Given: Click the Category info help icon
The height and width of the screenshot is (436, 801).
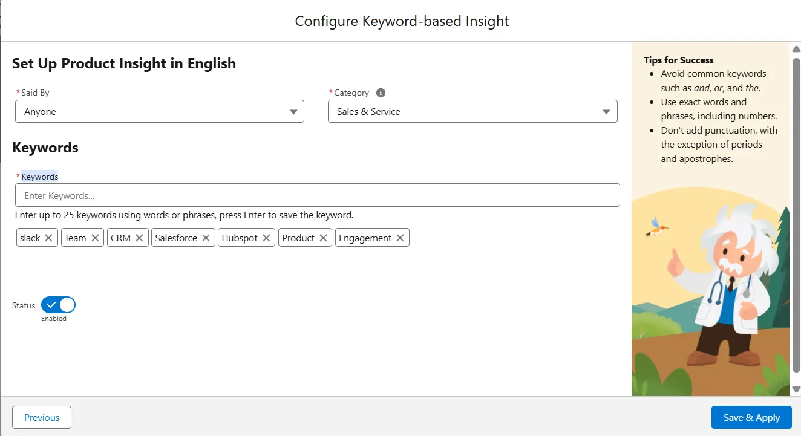Looking at the screenshot, I should click(x=381, y=93).
